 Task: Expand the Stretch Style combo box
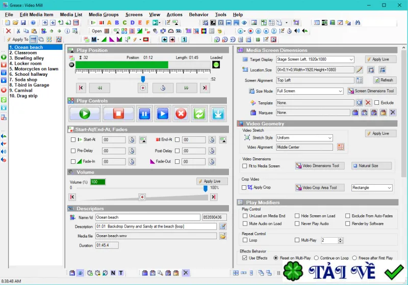(x=304, y=138)
